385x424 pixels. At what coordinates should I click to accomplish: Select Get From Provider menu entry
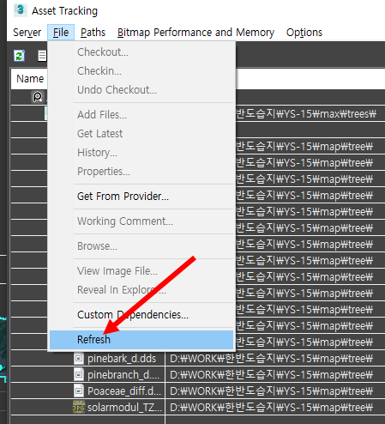point(141,197)
